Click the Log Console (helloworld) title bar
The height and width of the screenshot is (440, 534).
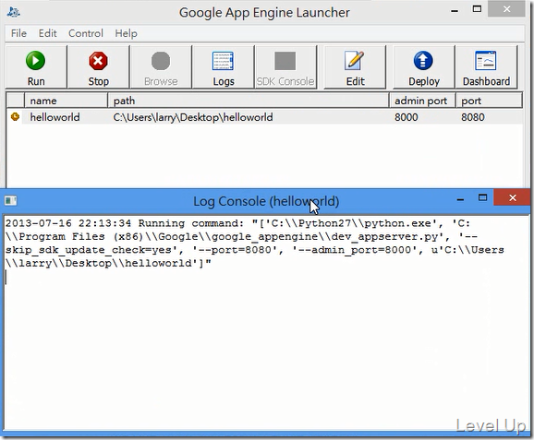point(266,201)
